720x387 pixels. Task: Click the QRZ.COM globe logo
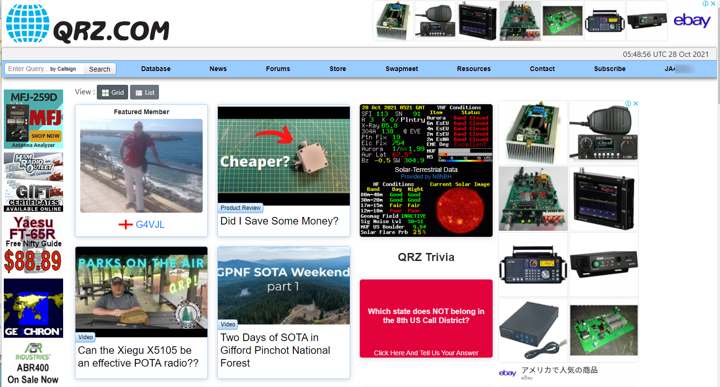click(28, 23)
